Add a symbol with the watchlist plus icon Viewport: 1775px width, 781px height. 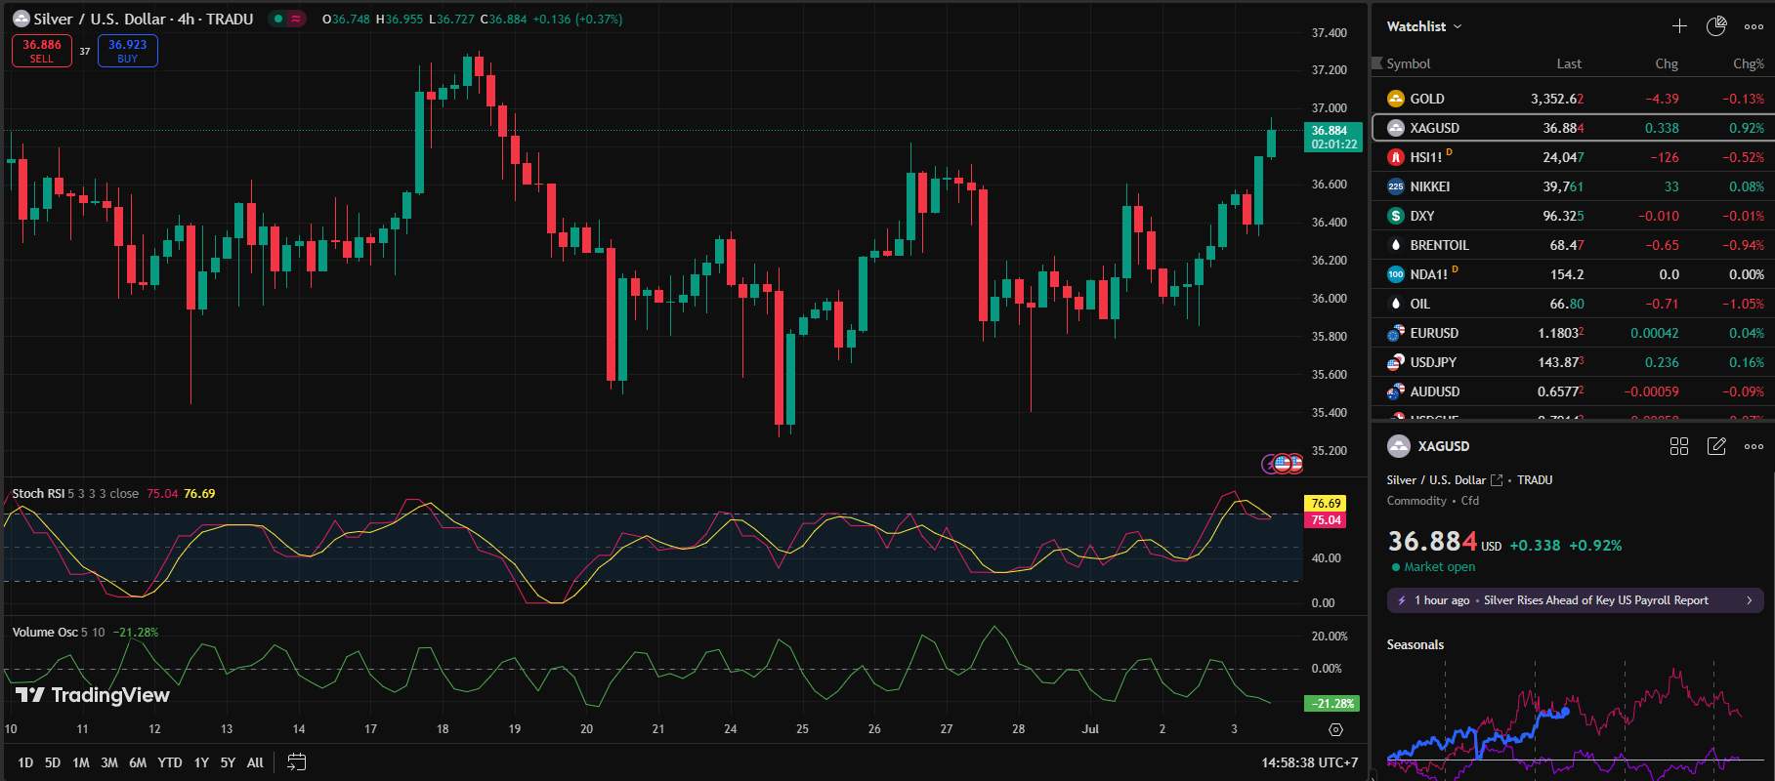point(1679,26)
